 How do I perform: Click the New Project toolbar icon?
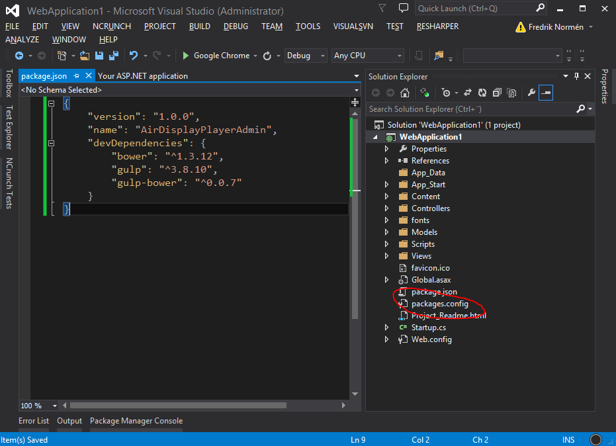click(62, 56)
